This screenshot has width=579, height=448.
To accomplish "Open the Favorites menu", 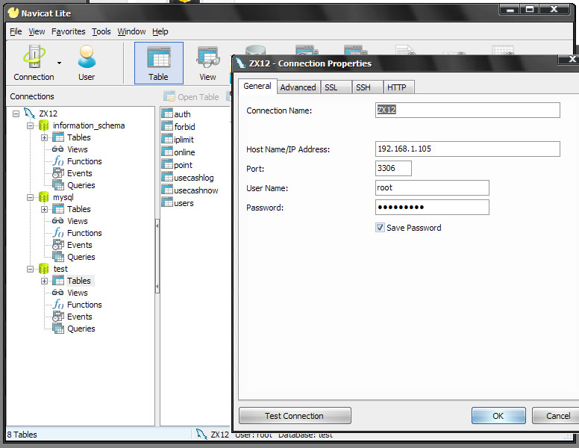I will (69, 32).
